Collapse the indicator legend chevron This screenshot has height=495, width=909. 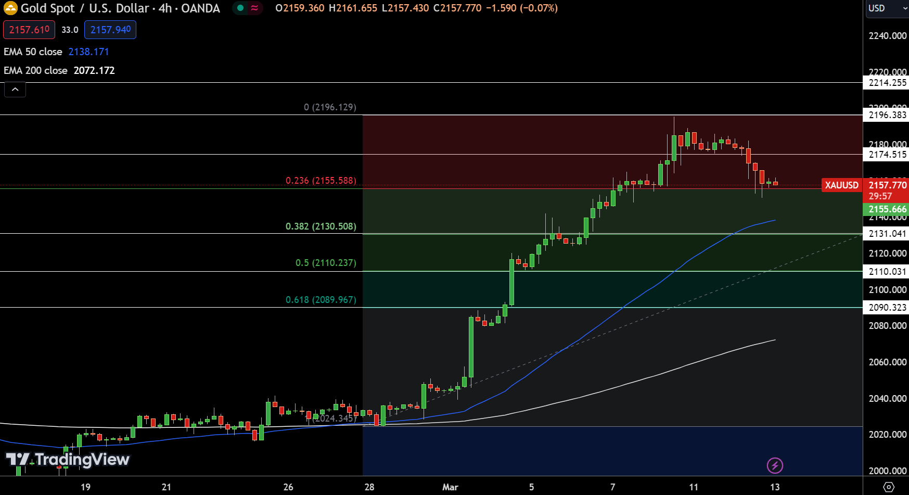(15, 90)
